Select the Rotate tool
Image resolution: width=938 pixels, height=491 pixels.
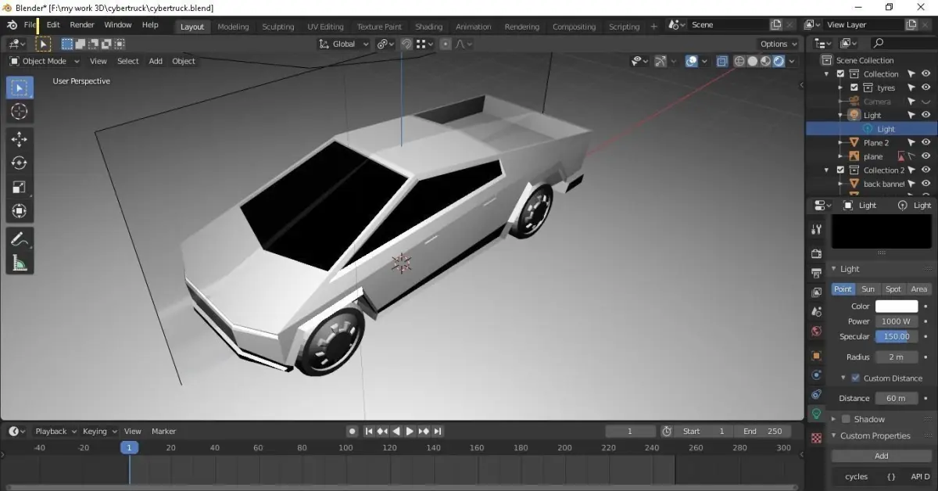click(20, 163)
